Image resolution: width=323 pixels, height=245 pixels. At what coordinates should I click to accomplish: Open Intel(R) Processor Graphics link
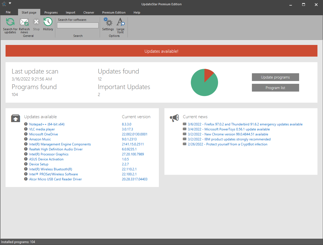coord(49,154)
